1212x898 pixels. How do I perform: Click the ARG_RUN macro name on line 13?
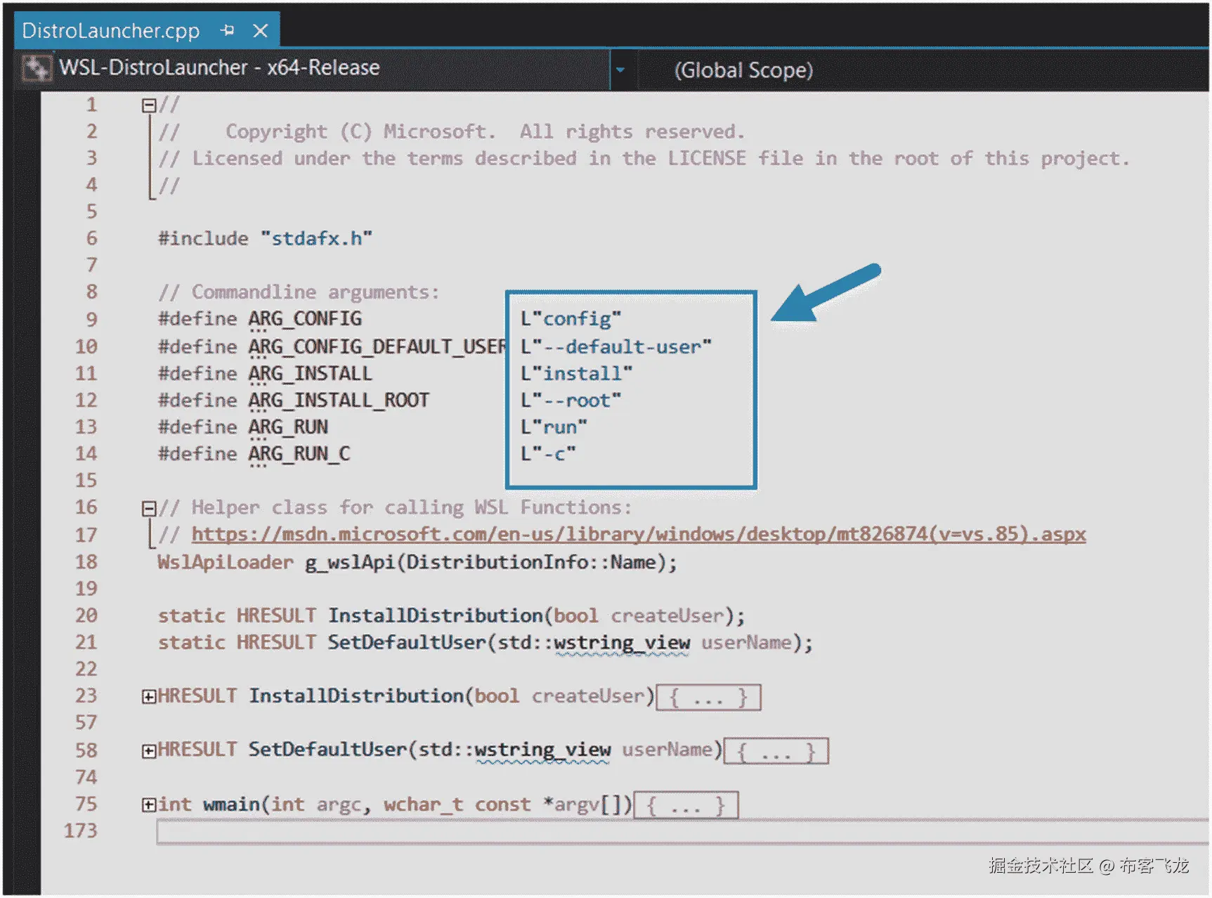coord(288,427)
